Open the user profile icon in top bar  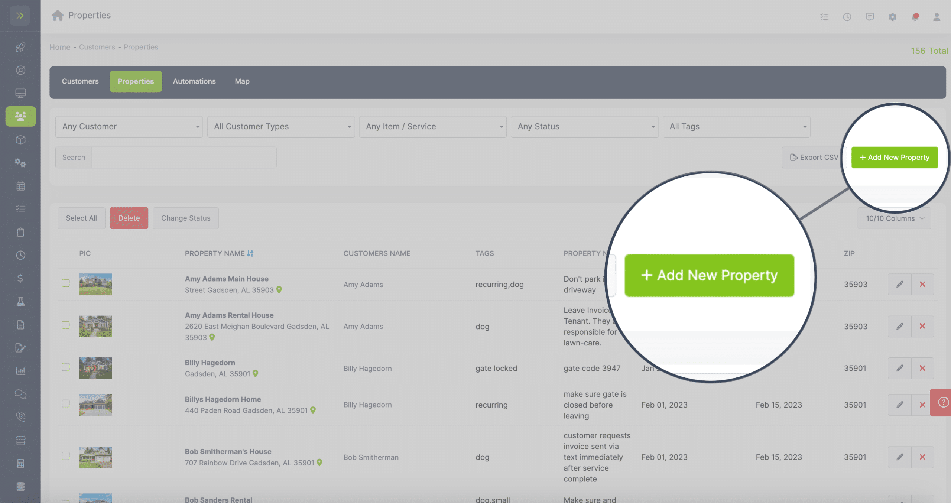[x=937, y=17]
